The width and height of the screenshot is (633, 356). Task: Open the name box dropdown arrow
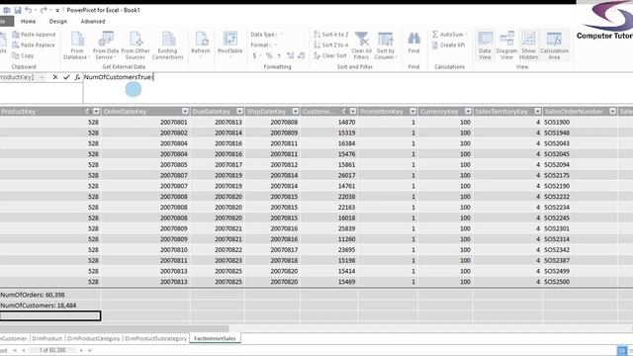pos(42,77)
